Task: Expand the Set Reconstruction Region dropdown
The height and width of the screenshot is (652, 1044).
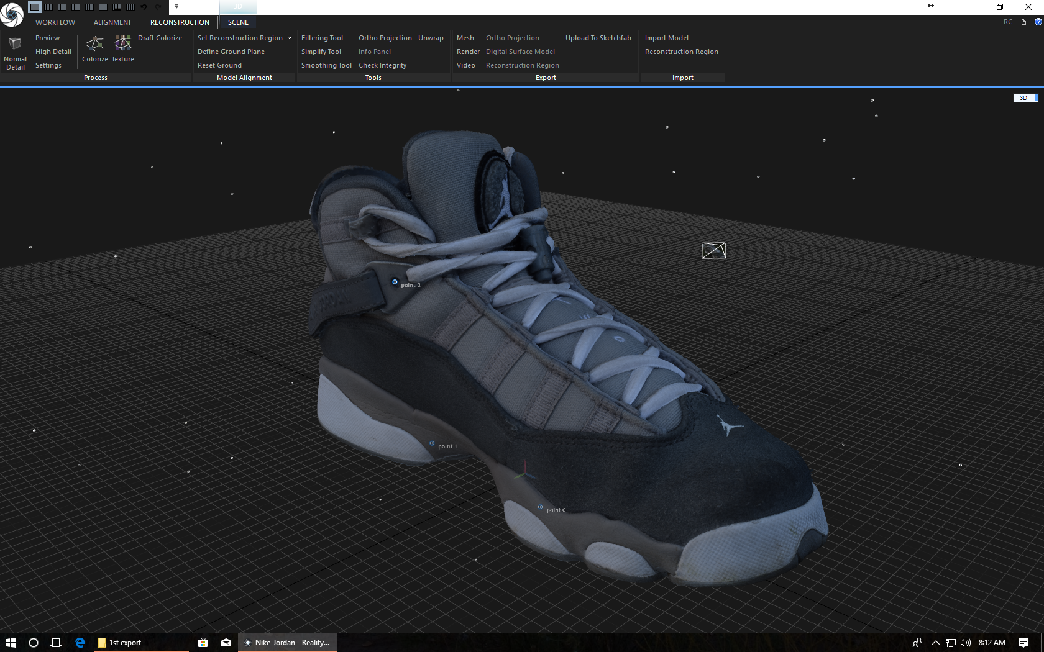Action: 289,38
